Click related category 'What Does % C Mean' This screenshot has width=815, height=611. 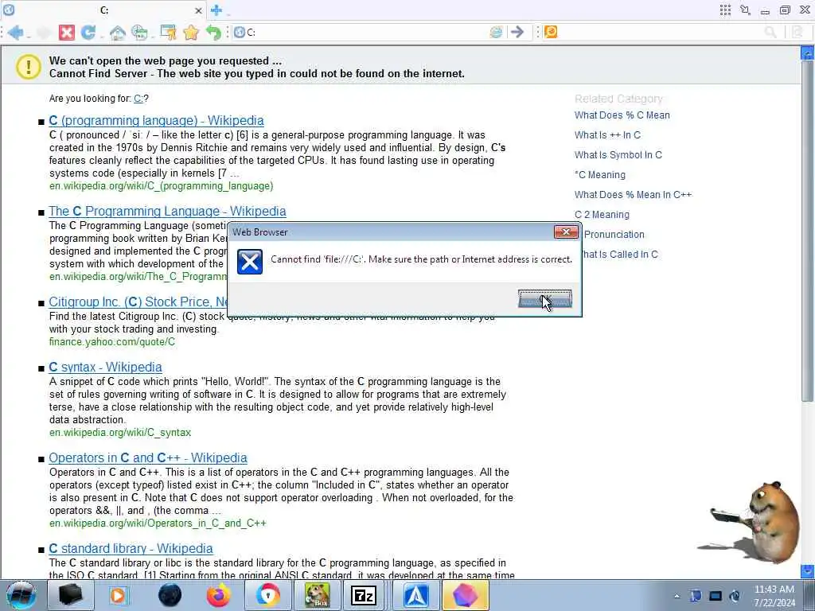622,115
